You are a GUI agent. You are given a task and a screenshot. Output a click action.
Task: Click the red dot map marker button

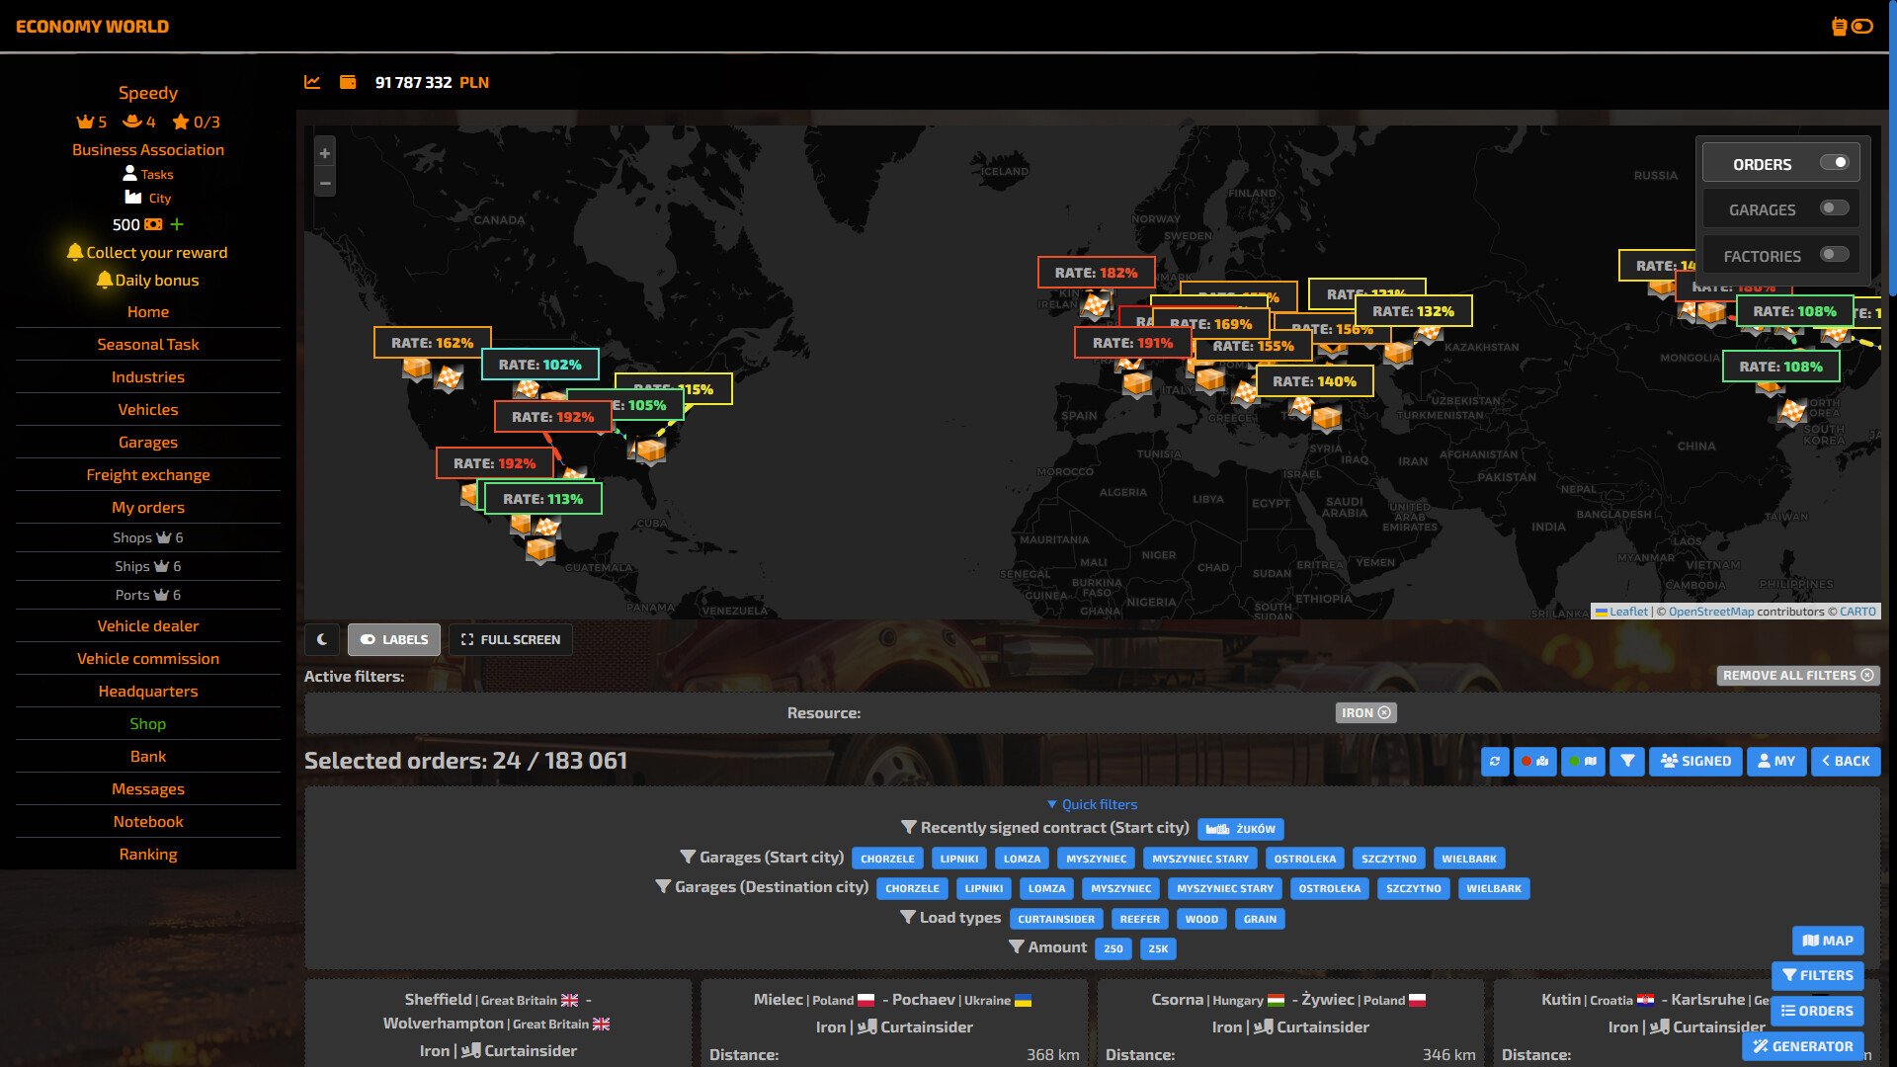tap(1534, 761)
